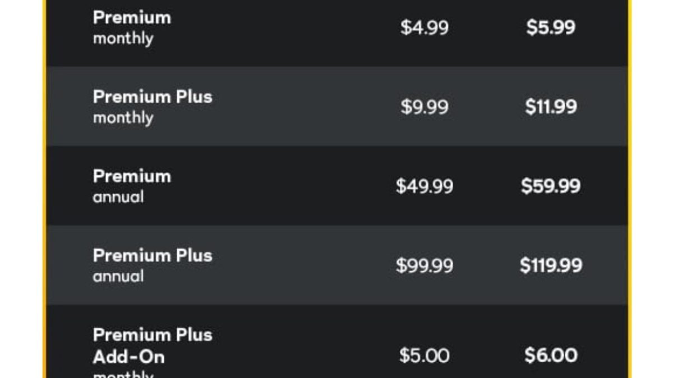This screenshot has height=378, width=673.
Task: Click the $119.99 price
Action: (x=550, y=265)
